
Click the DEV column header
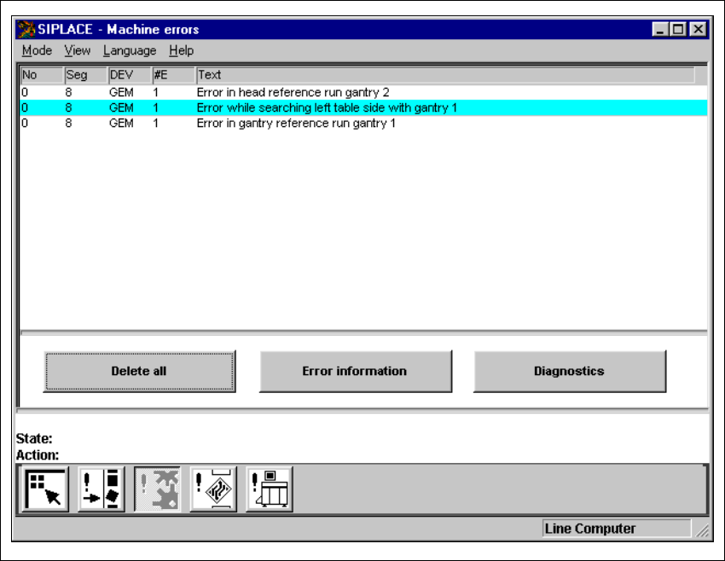[x=130, y=75]
